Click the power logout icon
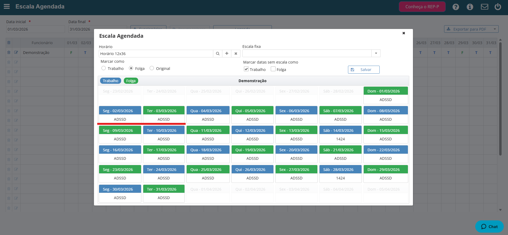Viewport: 508px width, 235px height. [x=498, y=7]
